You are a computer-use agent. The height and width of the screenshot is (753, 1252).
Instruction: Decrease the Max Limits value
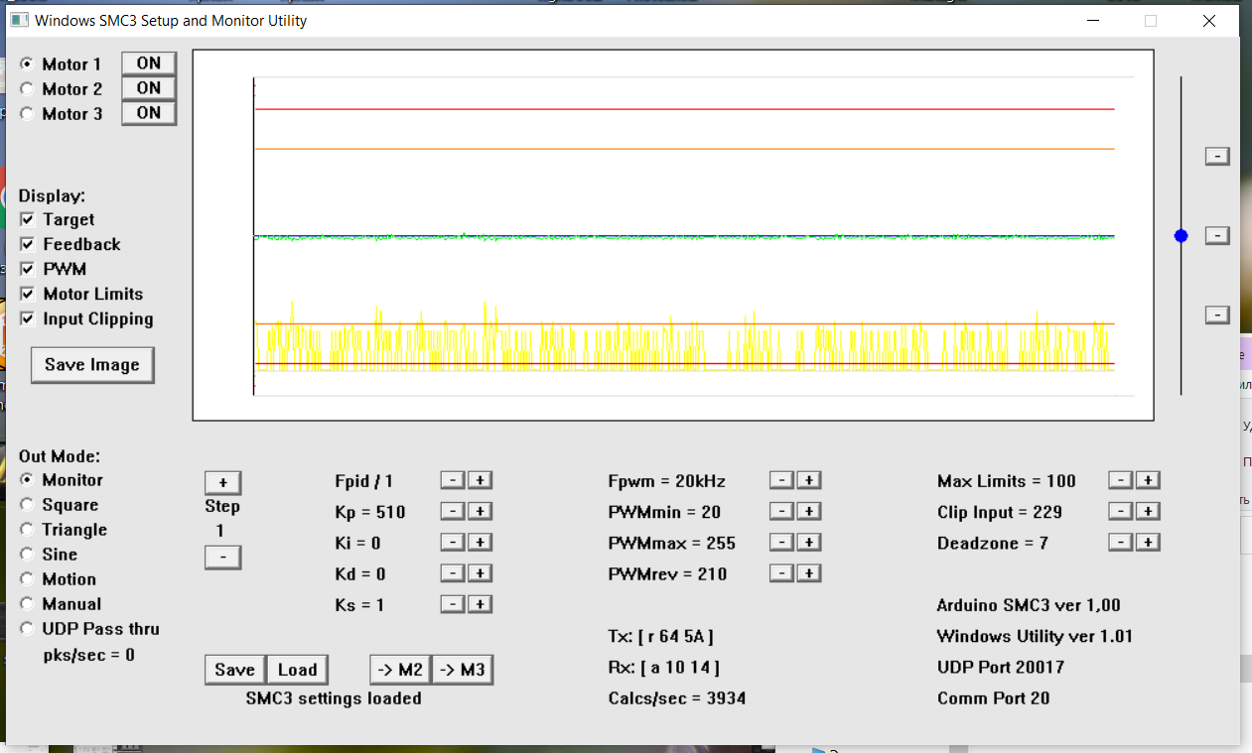[1120, 480]
